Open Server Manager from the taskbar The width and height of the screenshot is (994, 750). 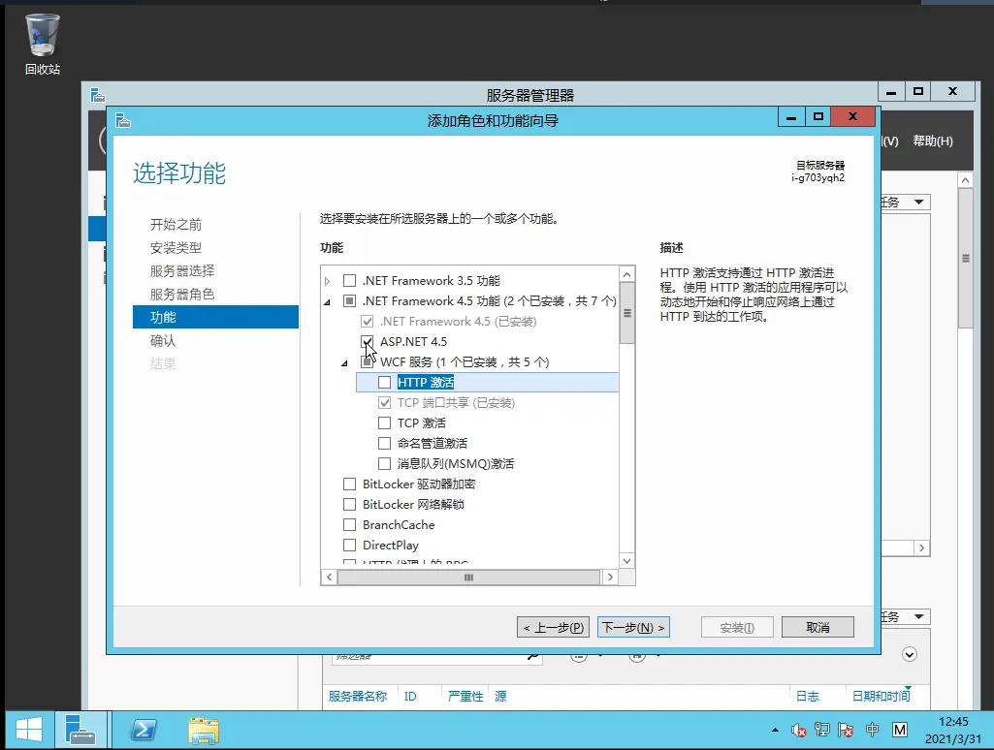(80, 729)
